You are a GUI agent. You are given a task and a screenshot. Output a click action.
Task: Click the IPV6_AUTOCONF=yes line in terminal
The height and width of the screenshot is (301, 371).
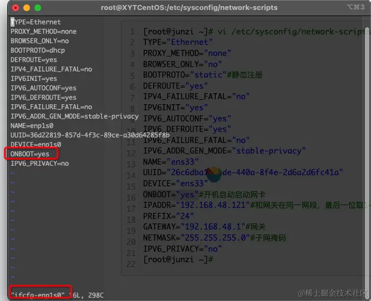pyautogui.click(x=44, y=88)
